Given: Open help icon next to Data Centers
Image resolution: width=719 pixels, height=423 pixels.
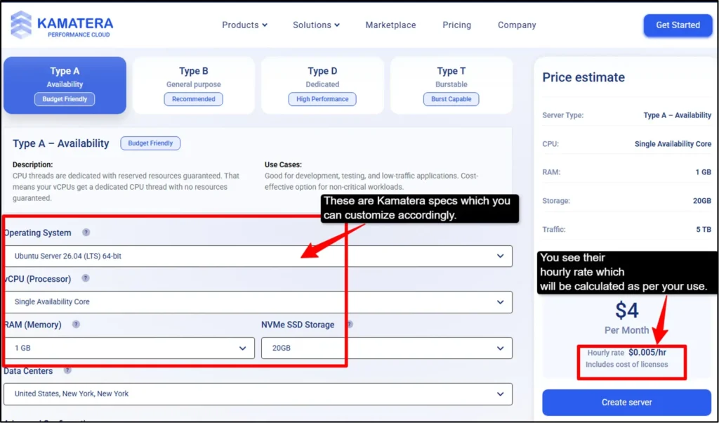Looking at the screenshot, I should pos(67,370).
